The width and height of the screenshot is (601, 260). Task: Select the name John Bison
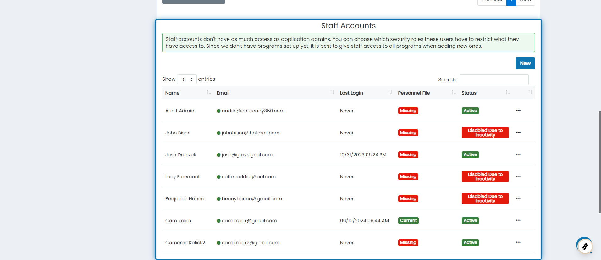(178, 133)
